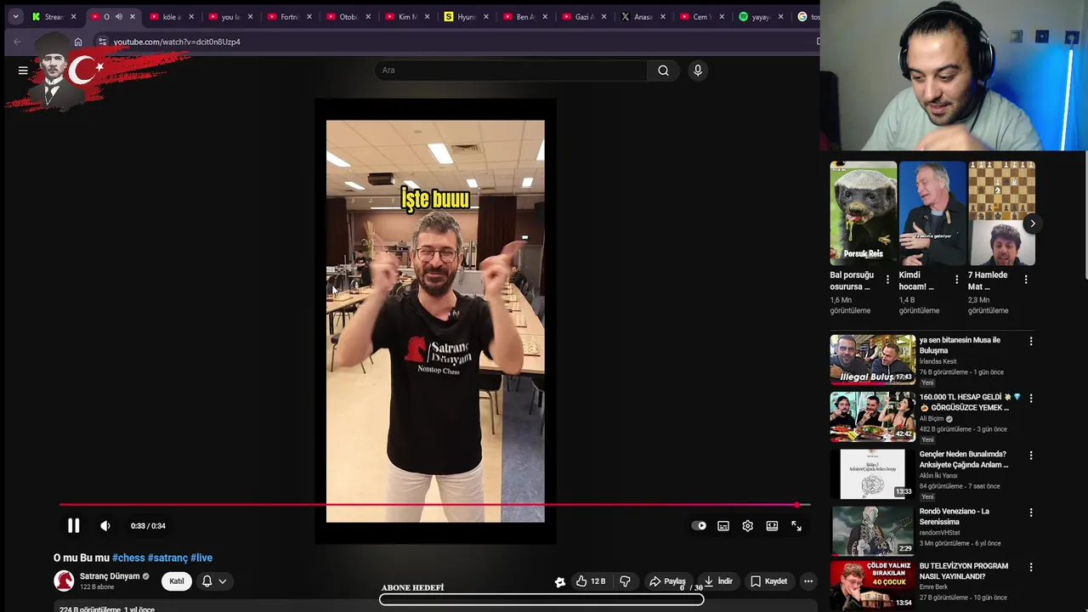Open 7 Hamlede Mat short thumbnail
Image resolution: width=1088 pixels, height=612 pixels.
click(1001, 213)
